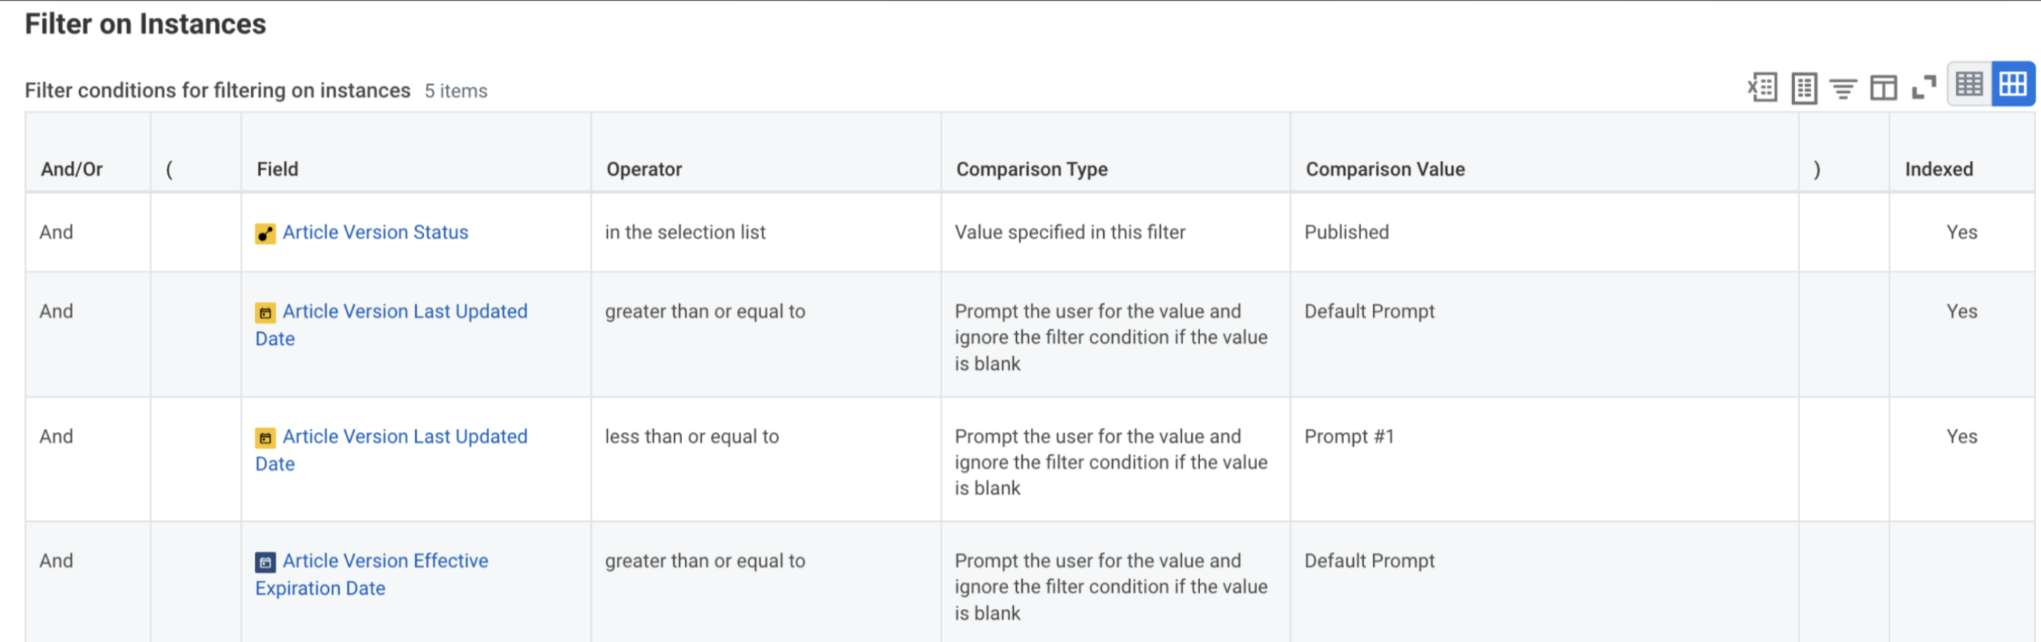Click the Effective Expiration Date calendar icon
Screen dimensions: 2041x642
(265, 562)
